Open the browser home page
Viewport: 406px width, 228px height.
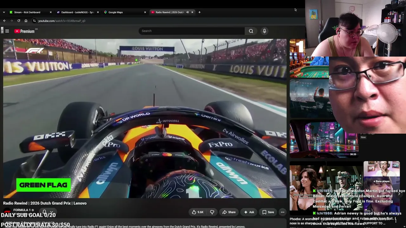(x=26, y=21)
